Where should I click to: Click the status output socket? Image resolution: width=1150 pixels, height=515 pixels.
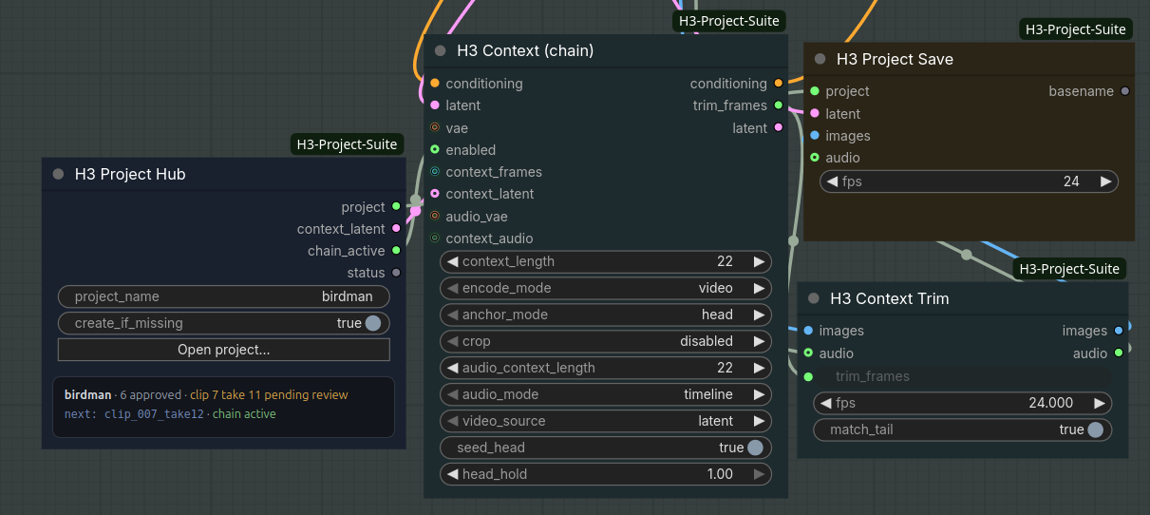(396, 273)
